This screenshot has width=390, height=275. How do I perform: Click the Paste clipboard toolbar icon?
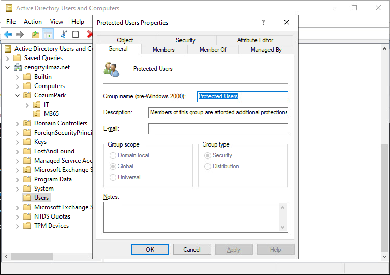coord(76,35)
